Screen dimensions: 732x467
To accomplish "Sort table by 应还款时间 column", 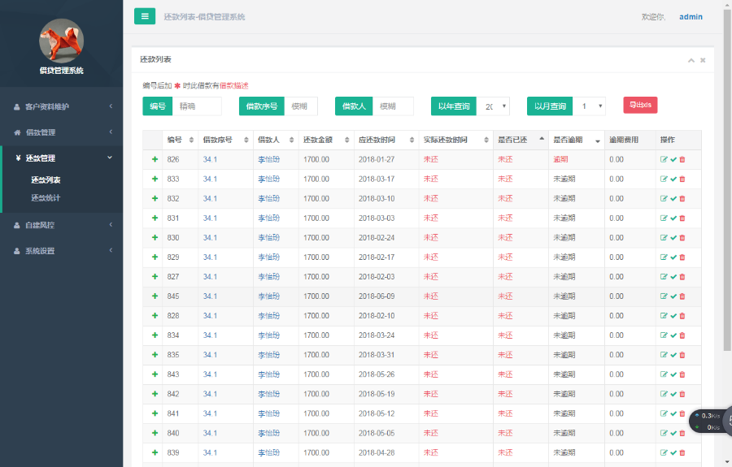I will 386,140.
